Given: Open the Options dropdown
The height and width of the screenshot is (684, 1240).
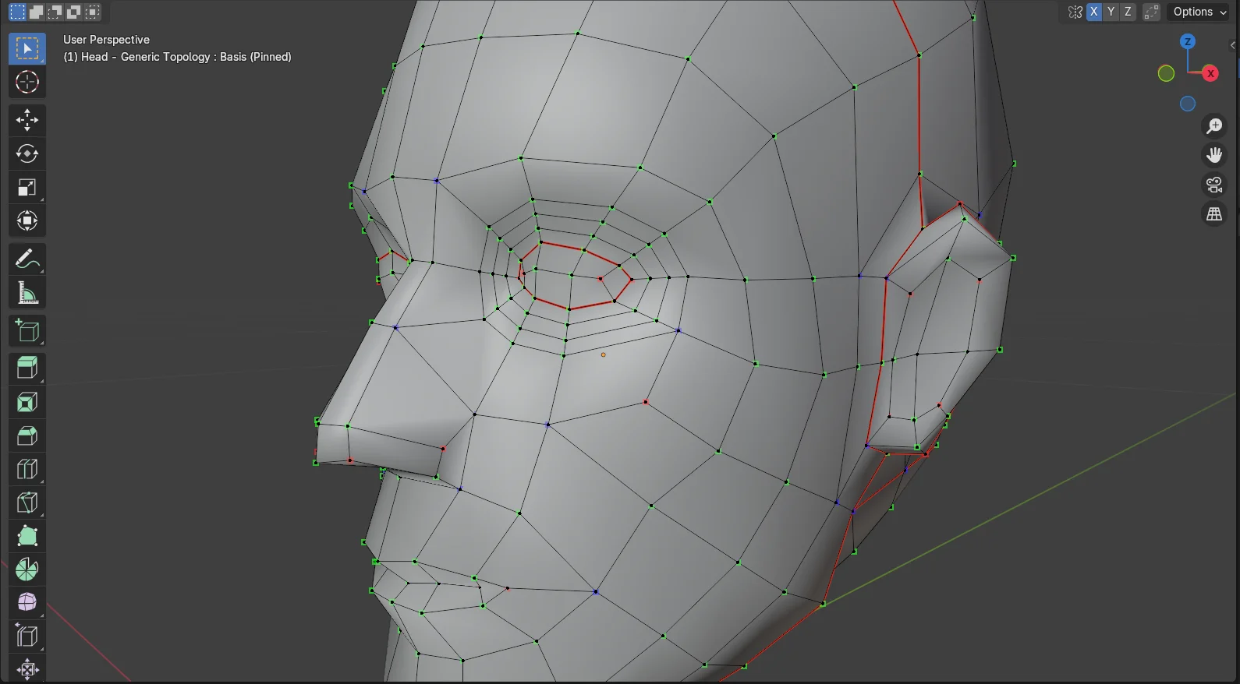Looking at the screenshot, I should 1199,12.
